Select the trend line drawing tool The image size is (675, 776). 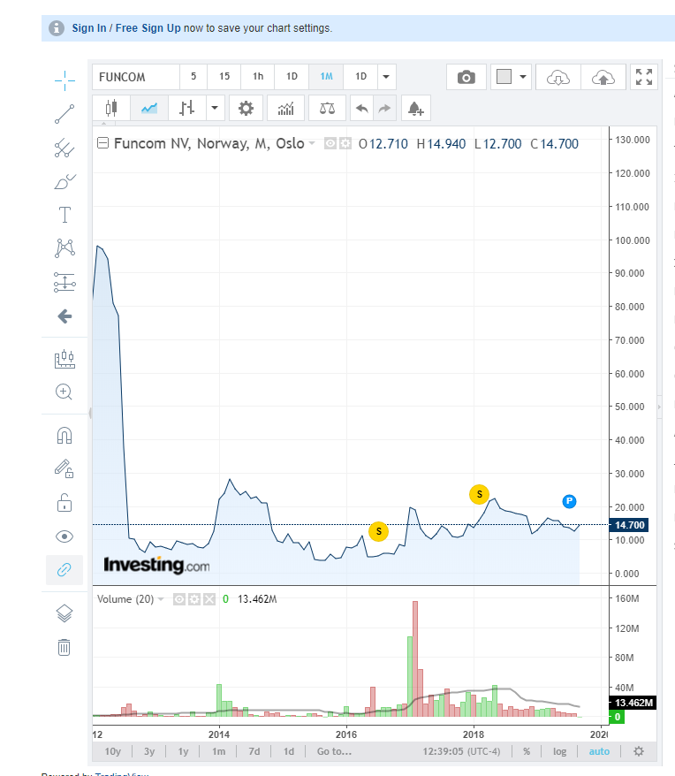click(64, 114)
